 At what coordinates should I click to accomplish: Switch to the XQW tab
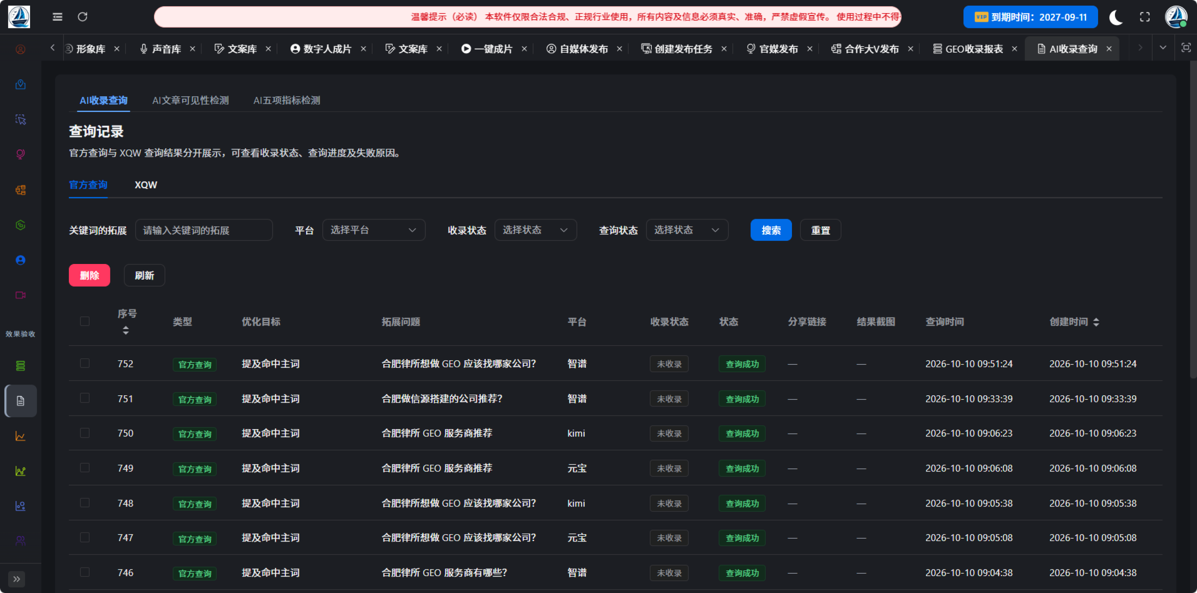click(x=146, y=185)
